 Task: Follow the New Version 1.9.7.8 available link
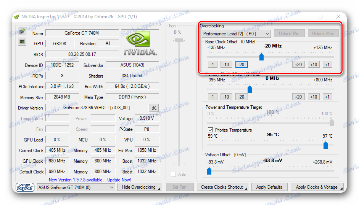pyautogui.click(x=90, y=180)
